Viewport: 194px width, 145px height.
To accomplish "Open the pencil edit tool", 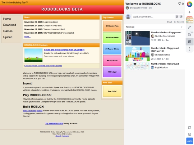I will click(x=189, y=27).
